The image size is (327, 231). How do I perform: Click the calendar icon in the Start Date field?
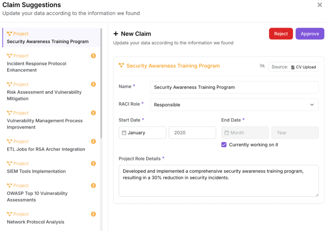pos(124,132)
